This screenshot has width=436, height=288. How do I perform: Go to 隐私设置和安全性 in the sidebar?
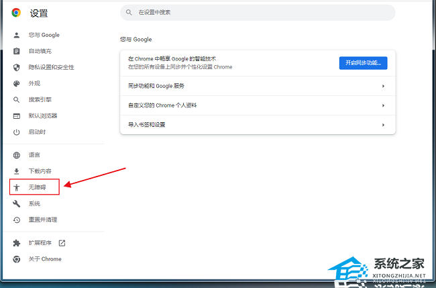pyautogui.click(x=51, y=67)
